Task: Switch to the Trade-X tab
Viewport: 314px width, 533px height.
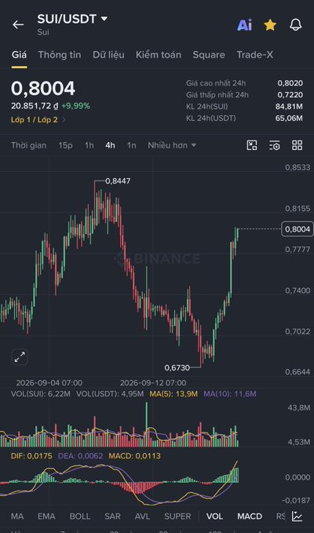Action: pyautogui.click(x=254, y=55)
